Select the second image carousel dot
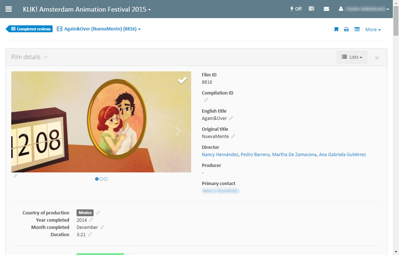The image size is (399, 255). pyautogui.click(x=101, y=179)
